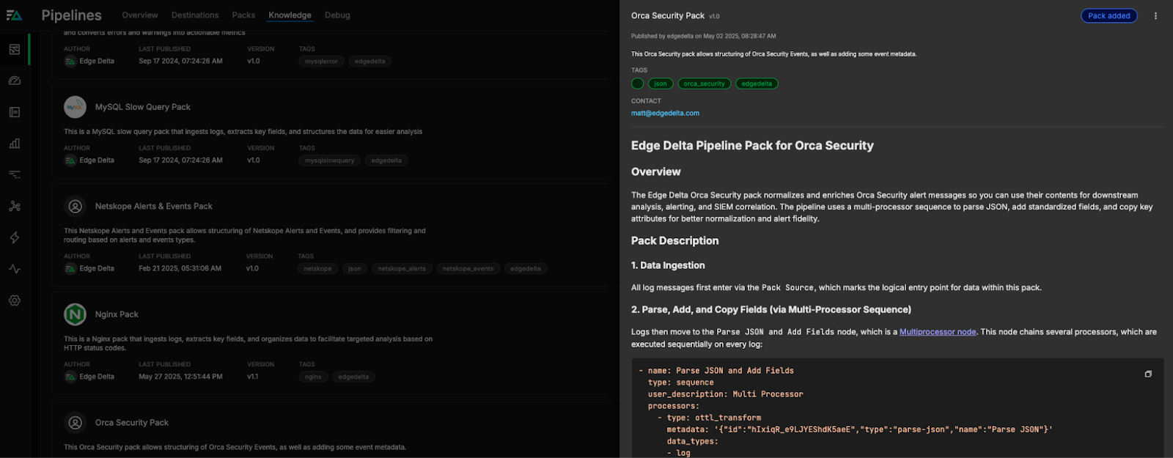The height and width of the screenshot is (458, 1173).
Task: Open the dashboard gauge sidebar icon
Action: click(15, 81)
